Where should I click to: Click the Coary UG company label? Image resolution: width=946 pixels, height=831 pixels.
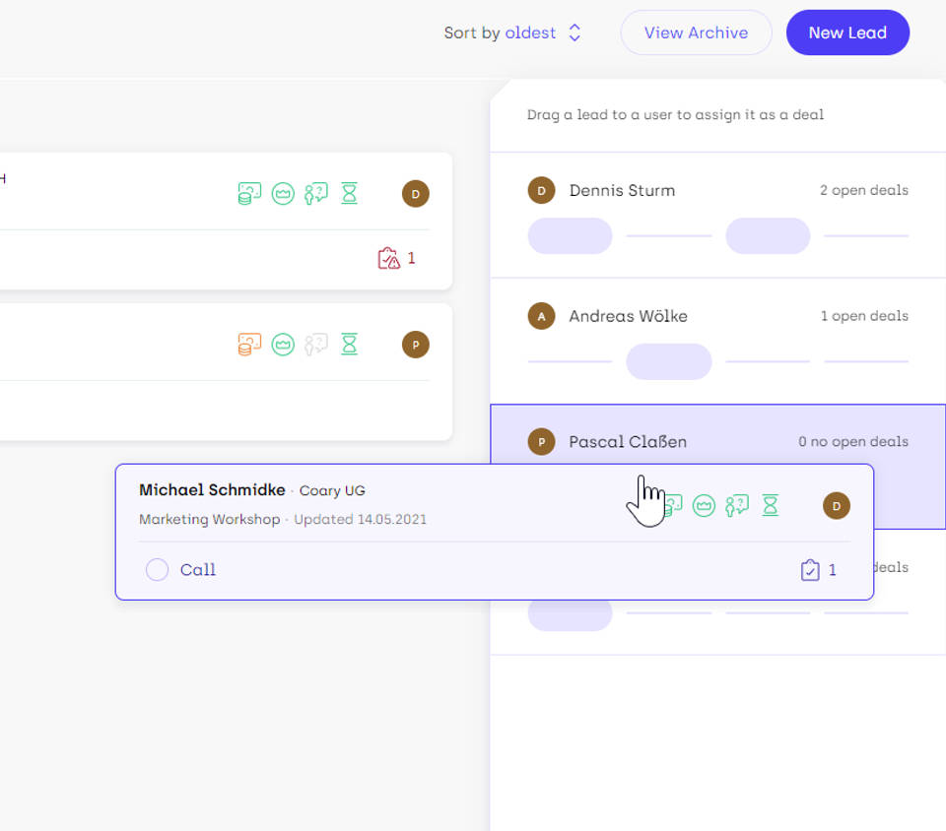[x=332, y=491]
